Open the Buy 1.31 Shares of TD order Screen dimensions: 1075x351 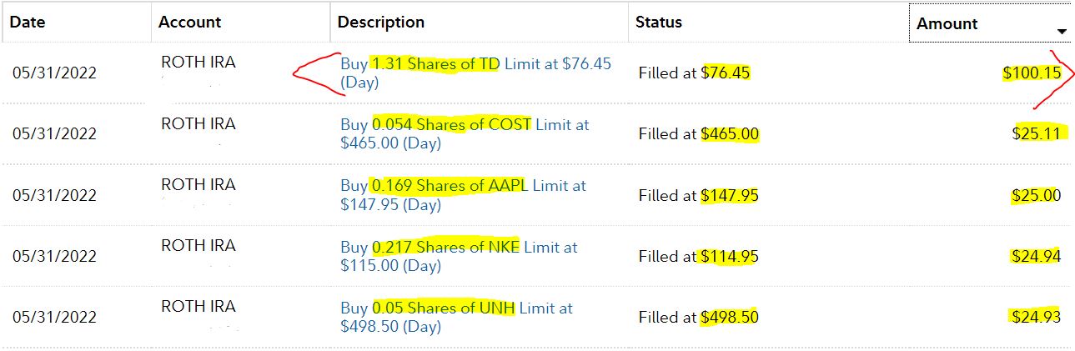[476, 73]
